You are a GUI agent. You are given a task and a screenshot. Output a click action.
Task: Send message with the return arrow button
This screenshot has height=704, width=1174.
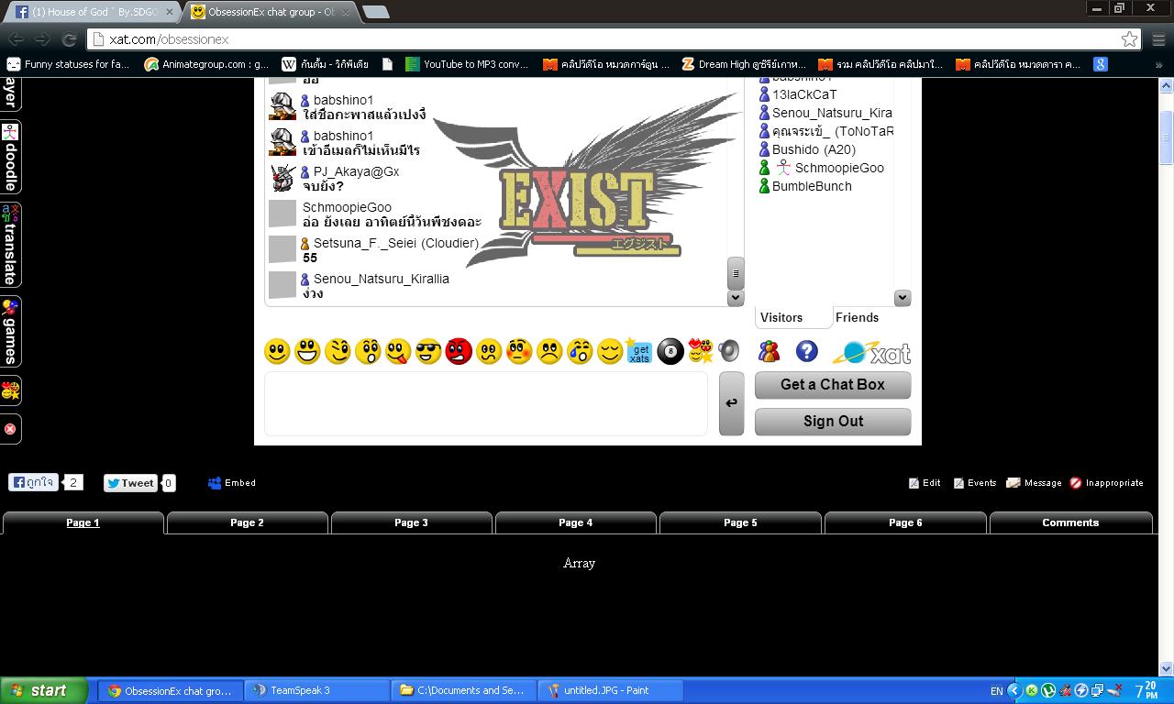(731, 403)
